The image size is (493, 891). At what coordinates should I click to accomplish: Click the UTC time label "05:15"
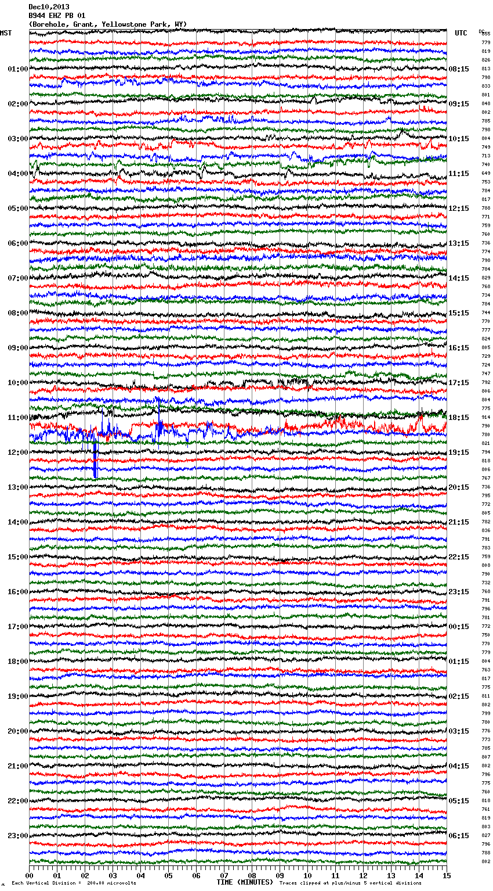click(459, 801)
